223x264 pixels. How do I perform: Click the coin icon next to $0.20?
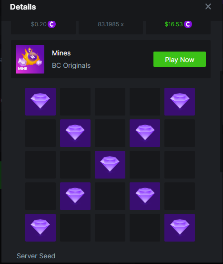[51, 24]
